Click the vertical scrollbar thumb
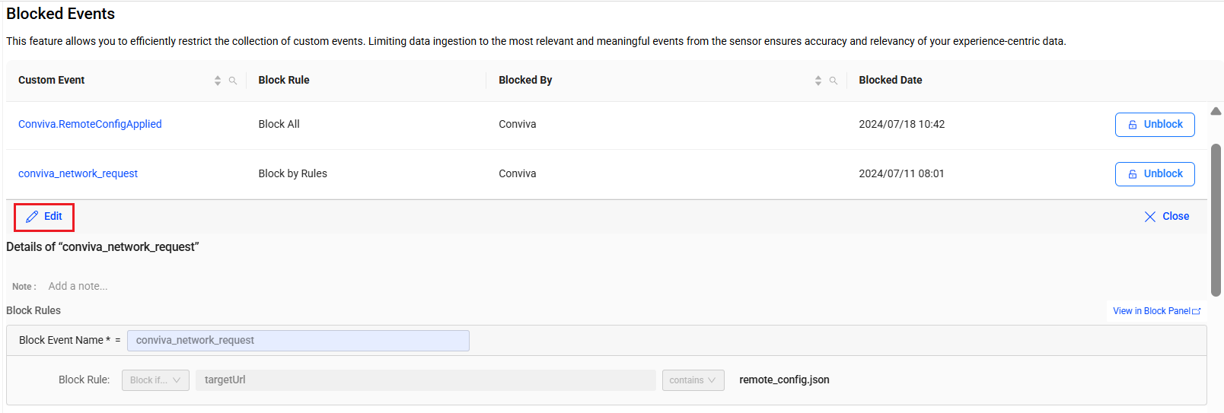Screen dimensions: 1224x413 (x=1216, y=219)
